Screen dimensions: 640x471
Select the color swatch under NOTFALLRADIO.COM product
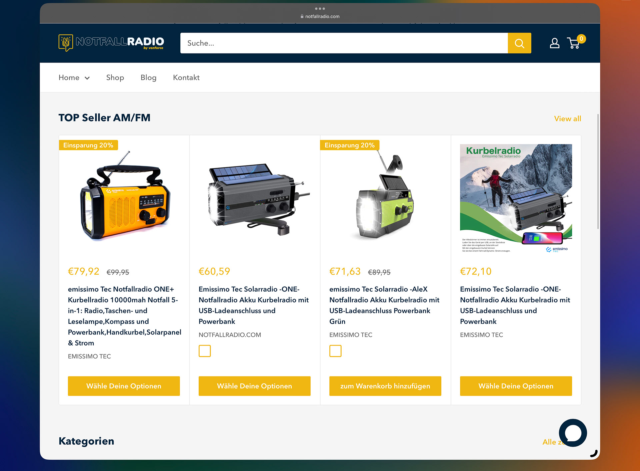point(205,351)
